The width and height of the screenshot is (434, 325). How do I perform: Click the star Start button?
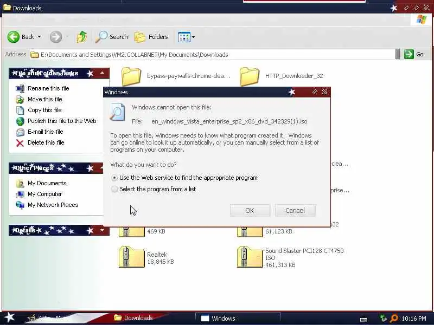[x=10, y=317]
